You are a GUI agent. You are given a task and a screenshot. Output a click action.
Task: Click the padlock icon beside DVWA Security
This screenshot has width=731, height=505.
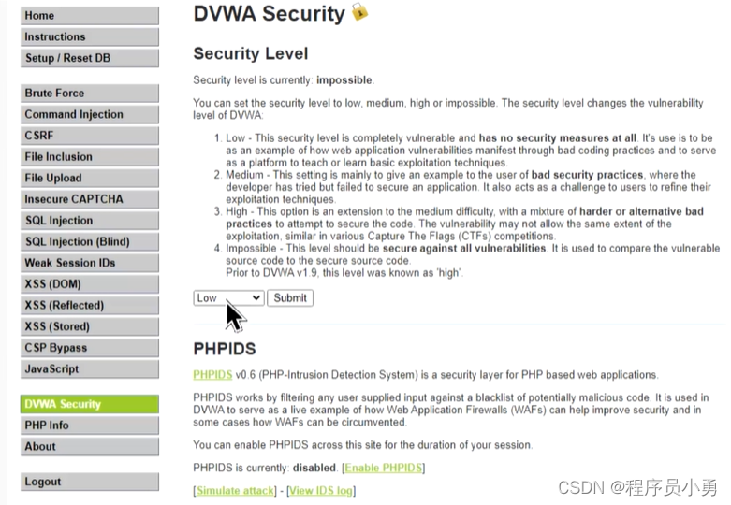click(359, 12)
